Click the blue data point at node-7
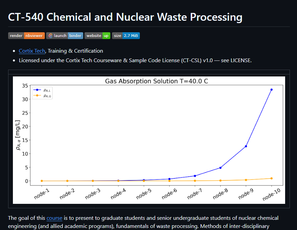This screenshot has width=297, height=230. [195, 176]
